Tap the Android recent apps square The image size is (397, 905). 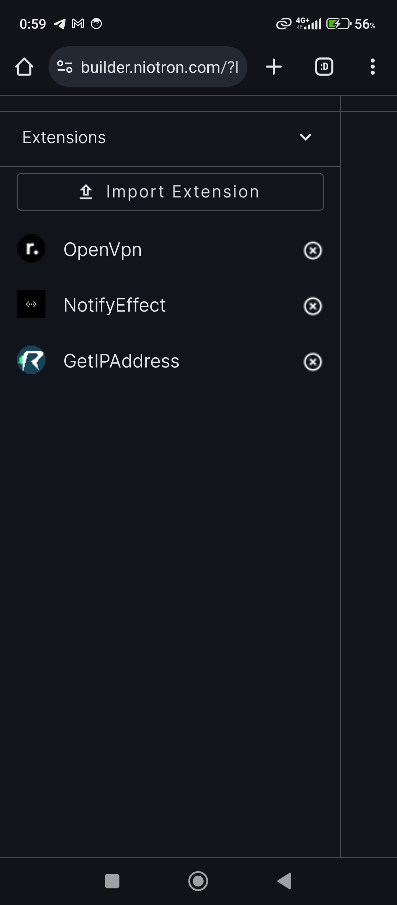112,881
